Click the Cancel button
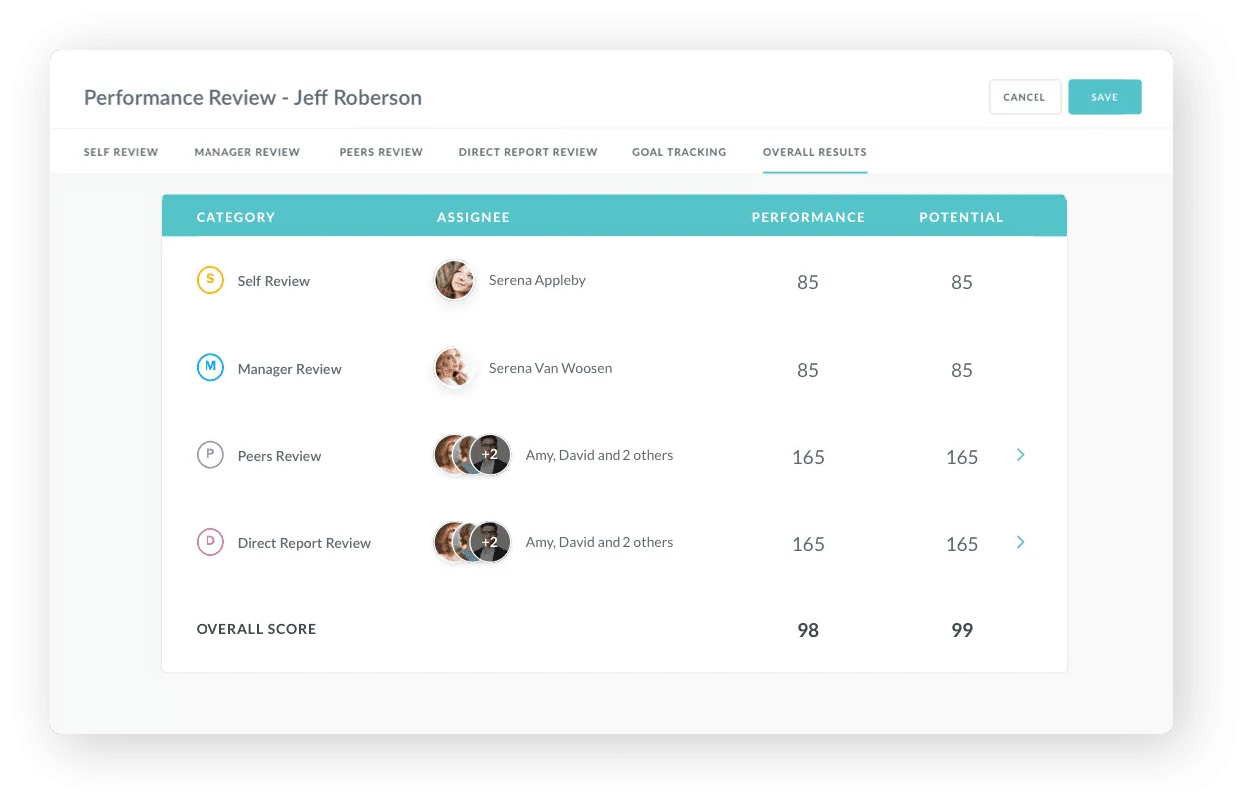The width and height of the screenshot is (1243, 804). [x=1025, y=97]
